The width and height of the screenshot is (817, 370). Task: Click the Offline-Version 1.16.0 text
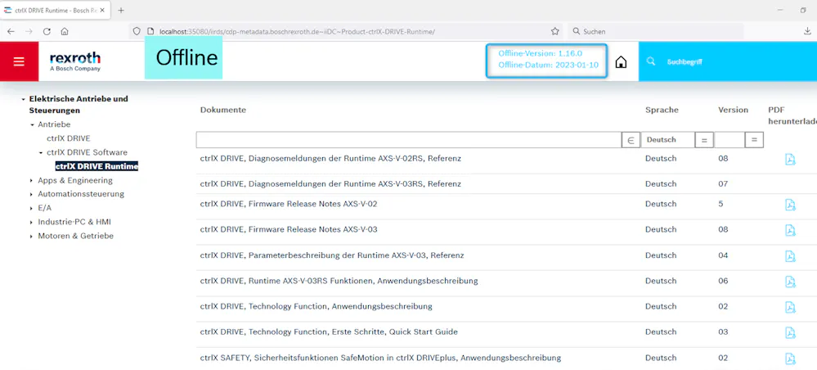click(540, 53)
